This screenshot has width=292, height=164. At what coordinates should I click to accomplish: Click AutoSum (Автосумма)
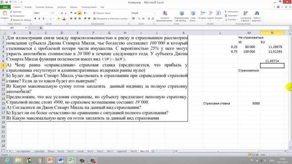point(232,11)
